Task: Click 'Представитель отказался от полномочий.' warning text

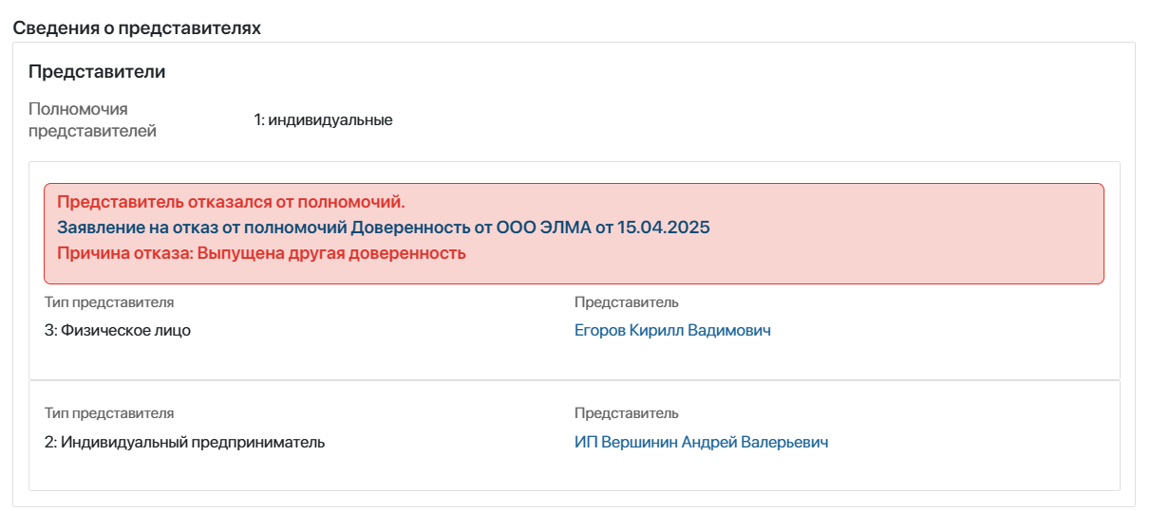Action: coord(231,202)
